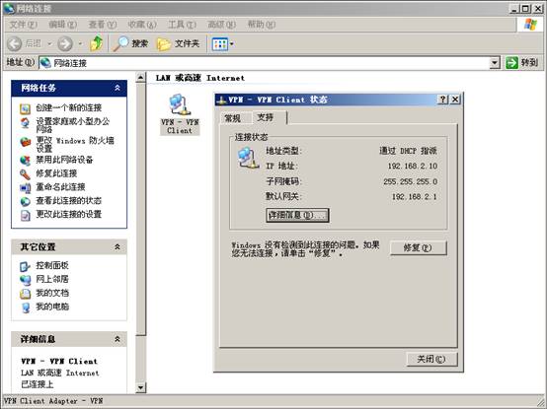Collapse the 其它位置 panel
Image resolution: width=547 pixels, height=409 pixels.
point(117,246)
